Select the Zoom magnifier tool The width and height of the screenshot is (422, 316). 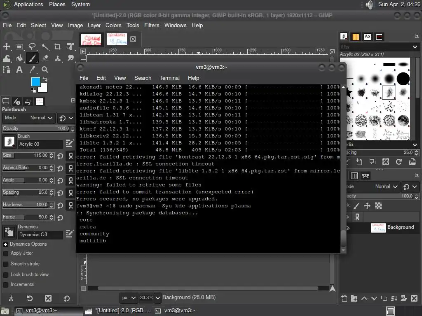click(x=45, y=70)
